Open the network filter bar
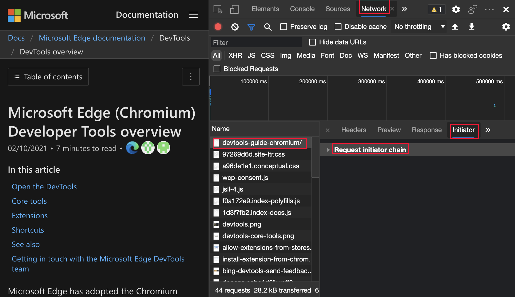This screenshot has width=515, height=297. 251,27
